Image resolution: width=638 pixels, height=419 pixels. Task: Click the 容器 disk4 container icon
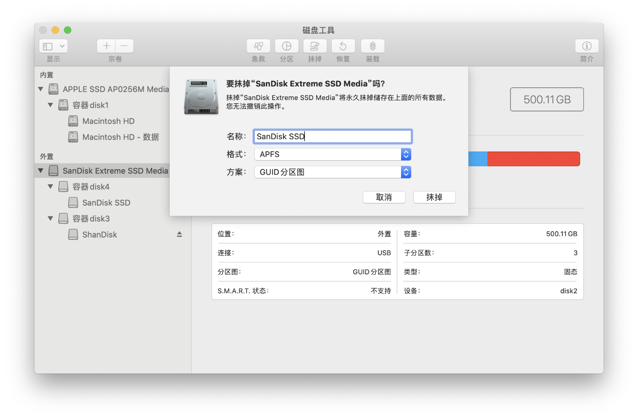pyautogui.click(x=63, y=187)
